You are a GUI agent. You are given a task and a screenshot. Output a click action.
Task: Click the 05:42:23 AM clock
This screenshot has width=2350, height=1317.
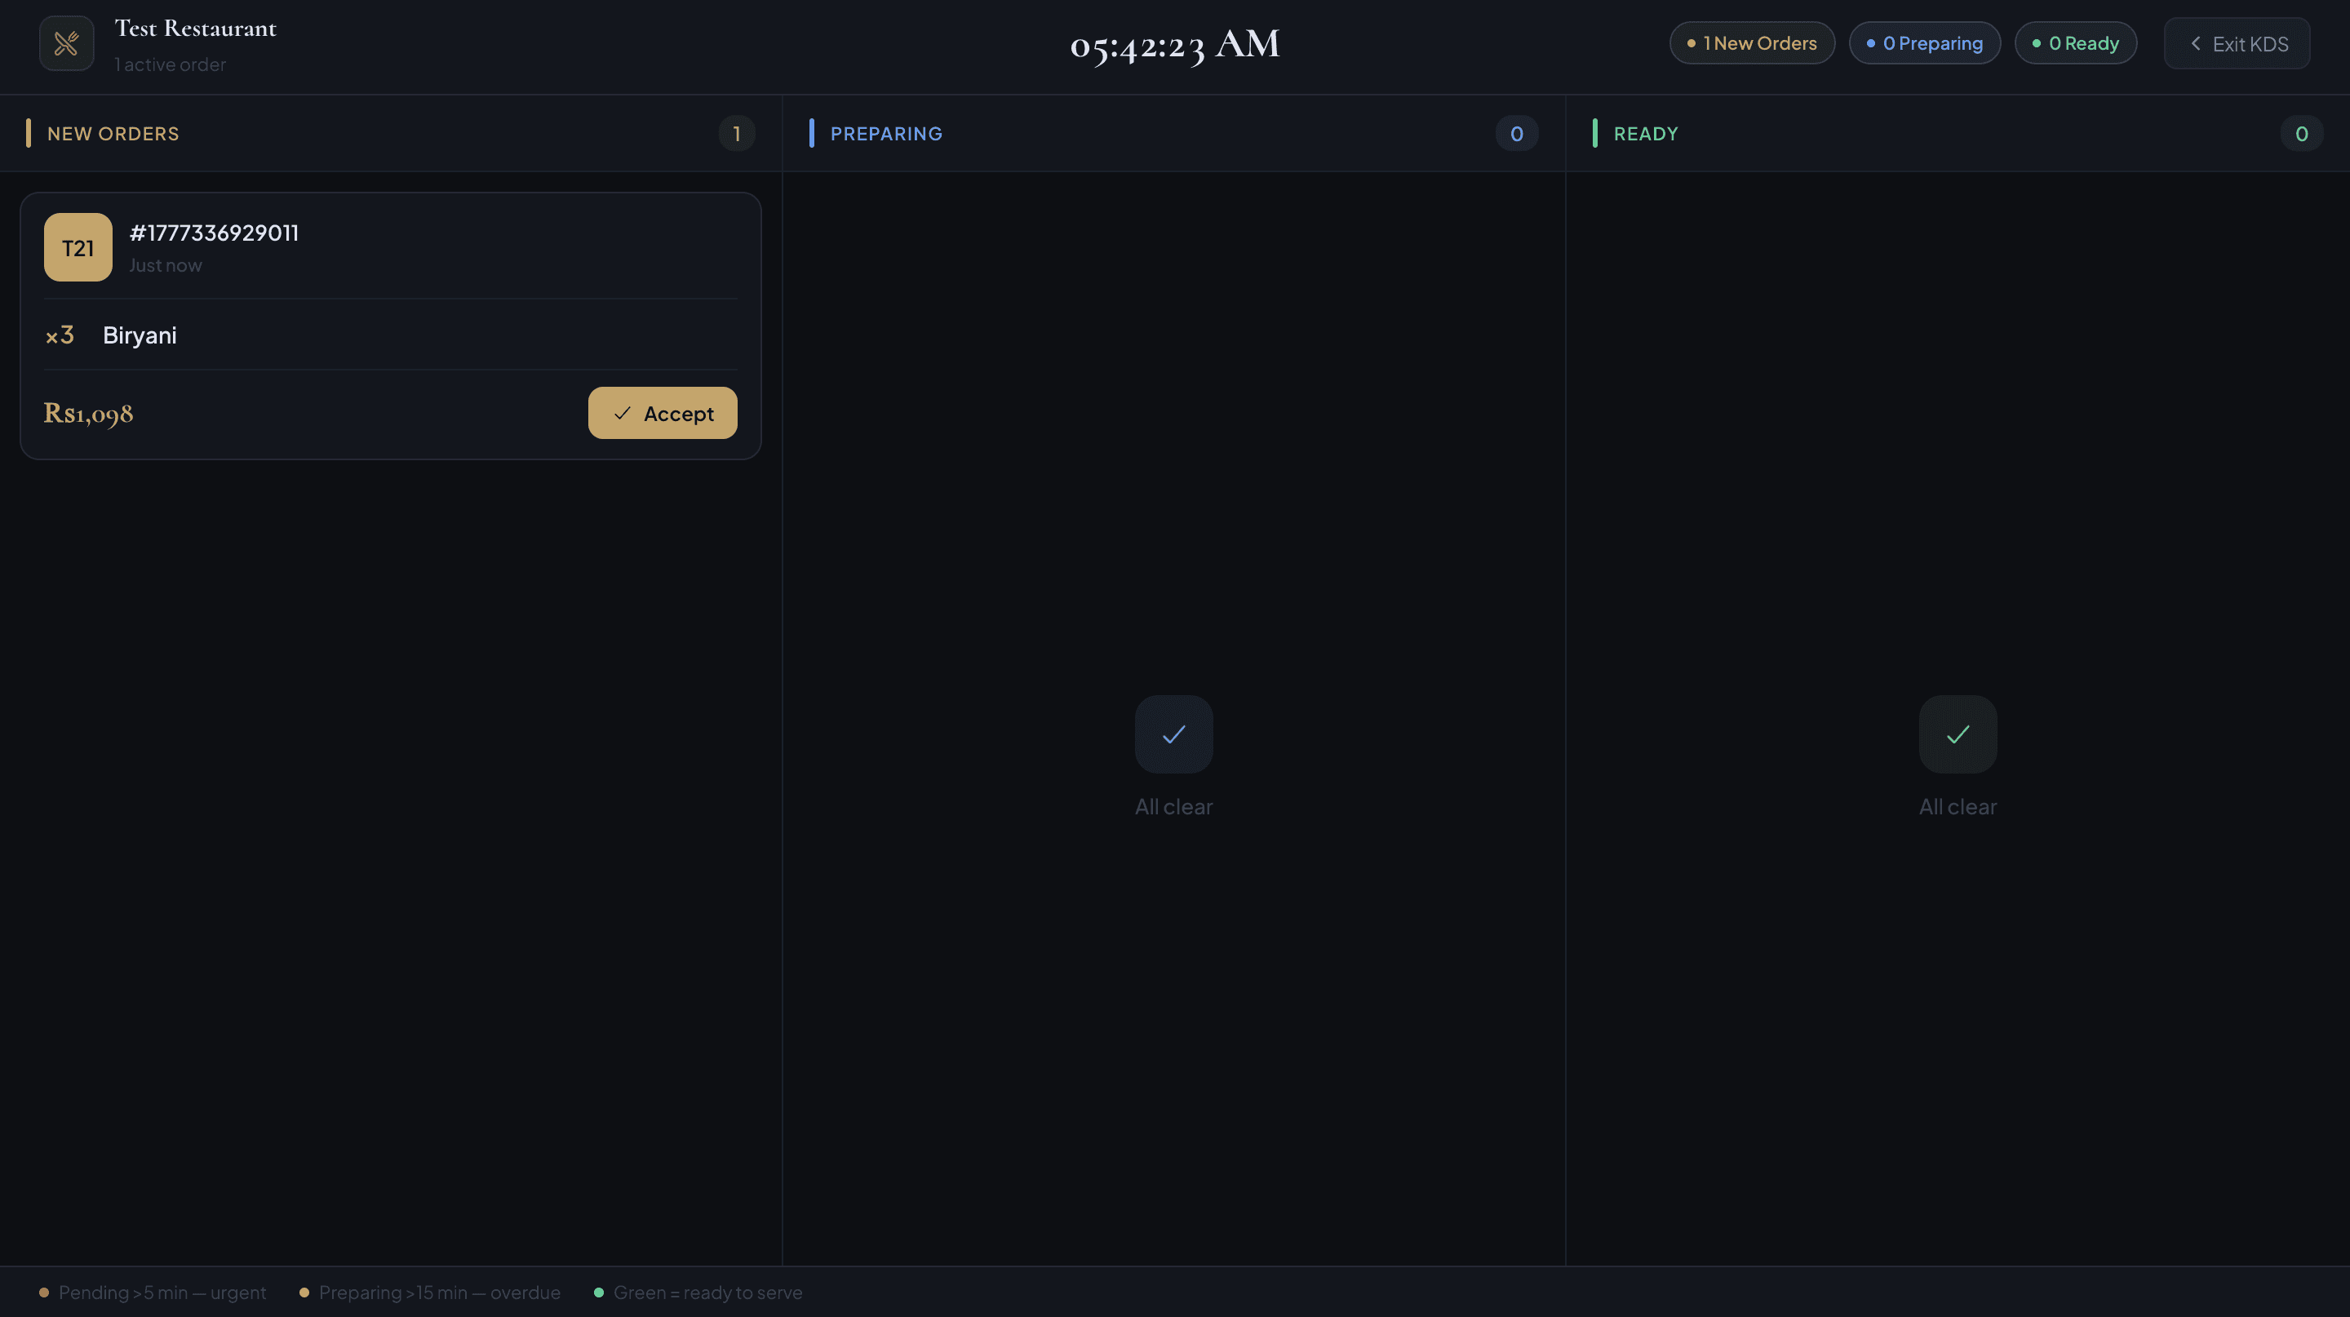(x=1175, y=44)
